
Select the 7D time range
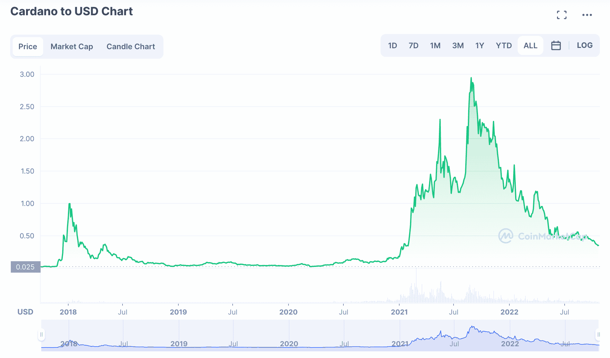click(414, 46)
